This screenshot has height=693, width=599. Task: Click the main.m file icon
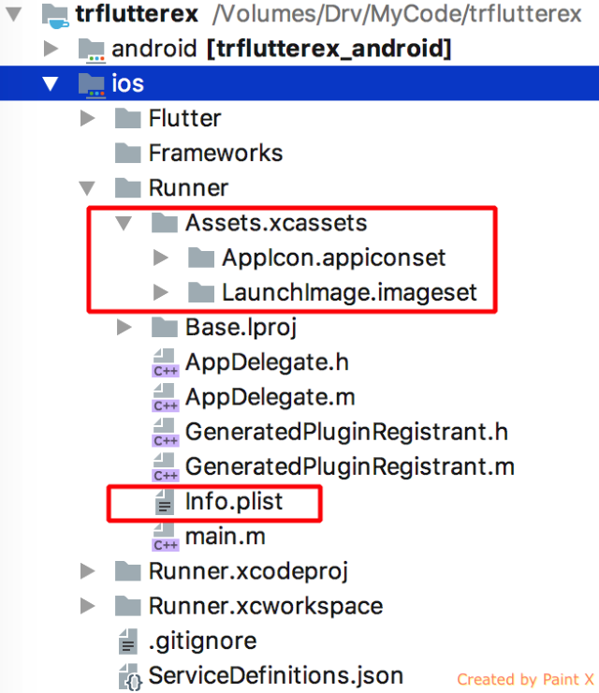(x=166, y=537)
